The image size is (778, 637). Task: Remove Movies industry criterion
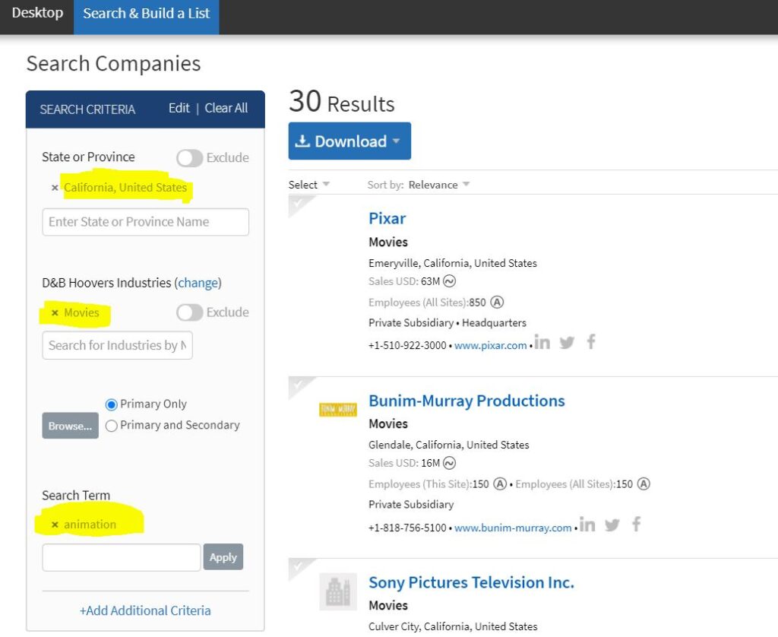click(55, 312)
